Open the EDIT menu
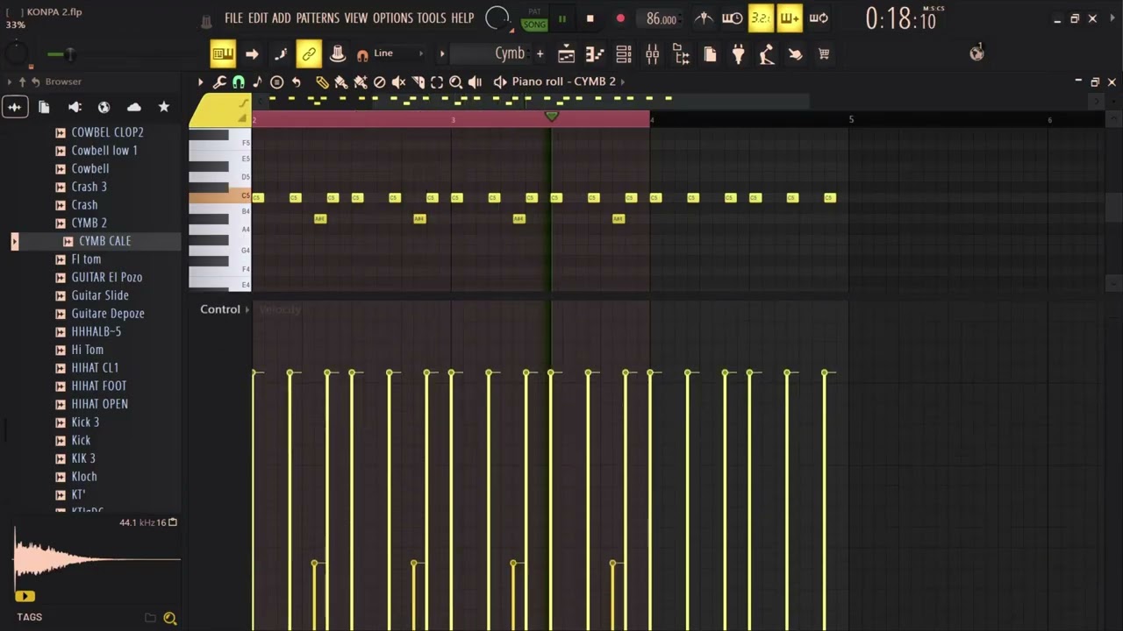The height and width of the screenshot is (631, 1123). pyautogui.click(x=258, y=18)
